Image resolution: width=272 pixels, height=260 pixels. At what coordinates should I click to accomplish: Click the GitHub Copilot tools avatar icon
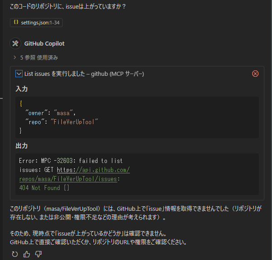tap(15, 43)
